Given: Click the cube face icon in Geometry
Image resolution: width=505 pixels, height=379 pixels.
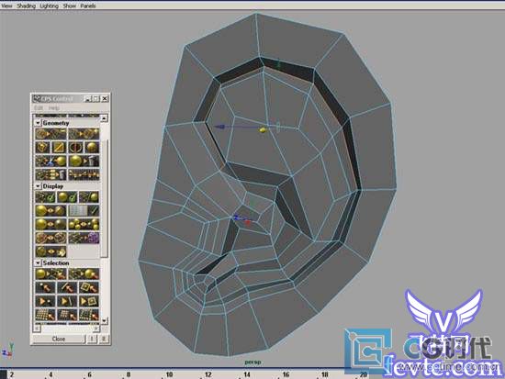Looking at the screenshot, I should pyautogui.click(x=42, y=148).
